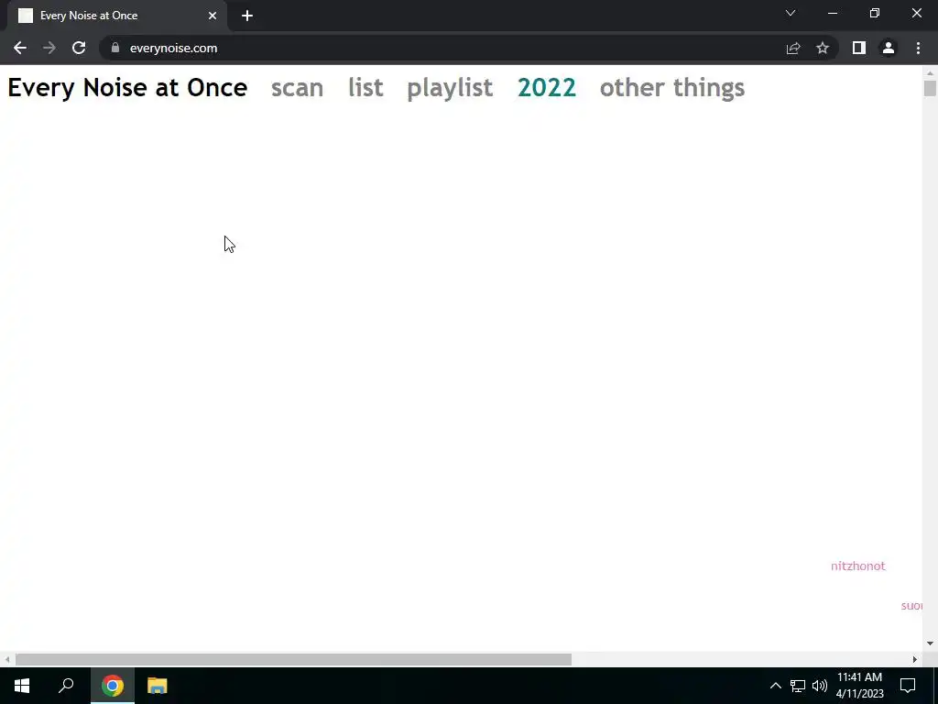Screen dimensions: 938x704
Task: Expand the tab search chevron
Action: click(791, 13)
